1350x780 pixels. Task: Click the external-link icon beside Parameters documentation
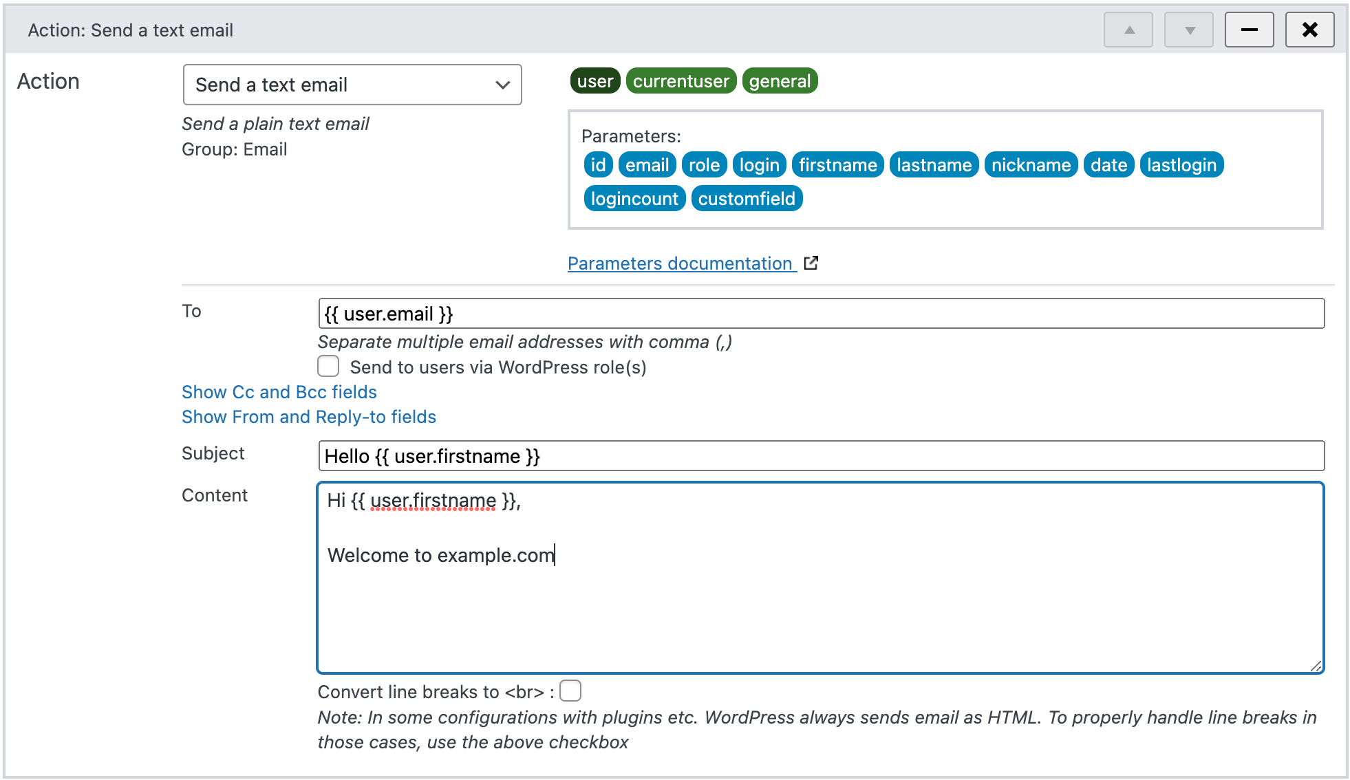(811, 262)
